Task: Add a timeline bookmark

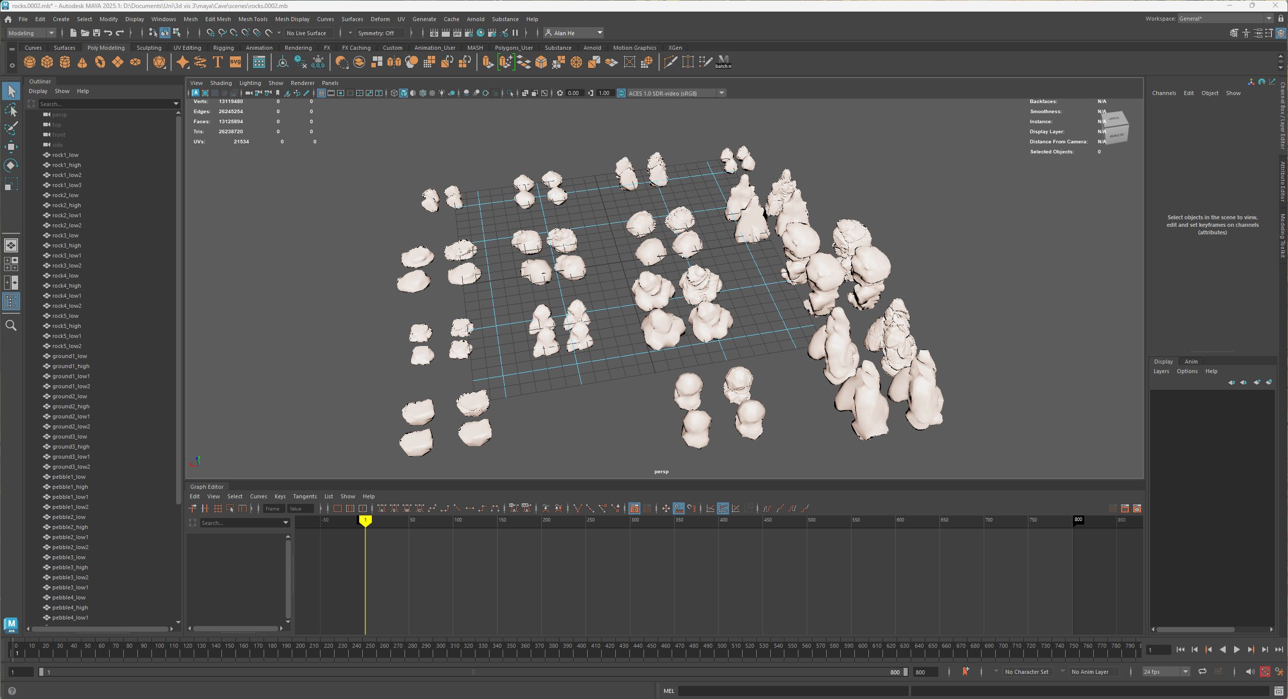Action: [x=965, y=672]
